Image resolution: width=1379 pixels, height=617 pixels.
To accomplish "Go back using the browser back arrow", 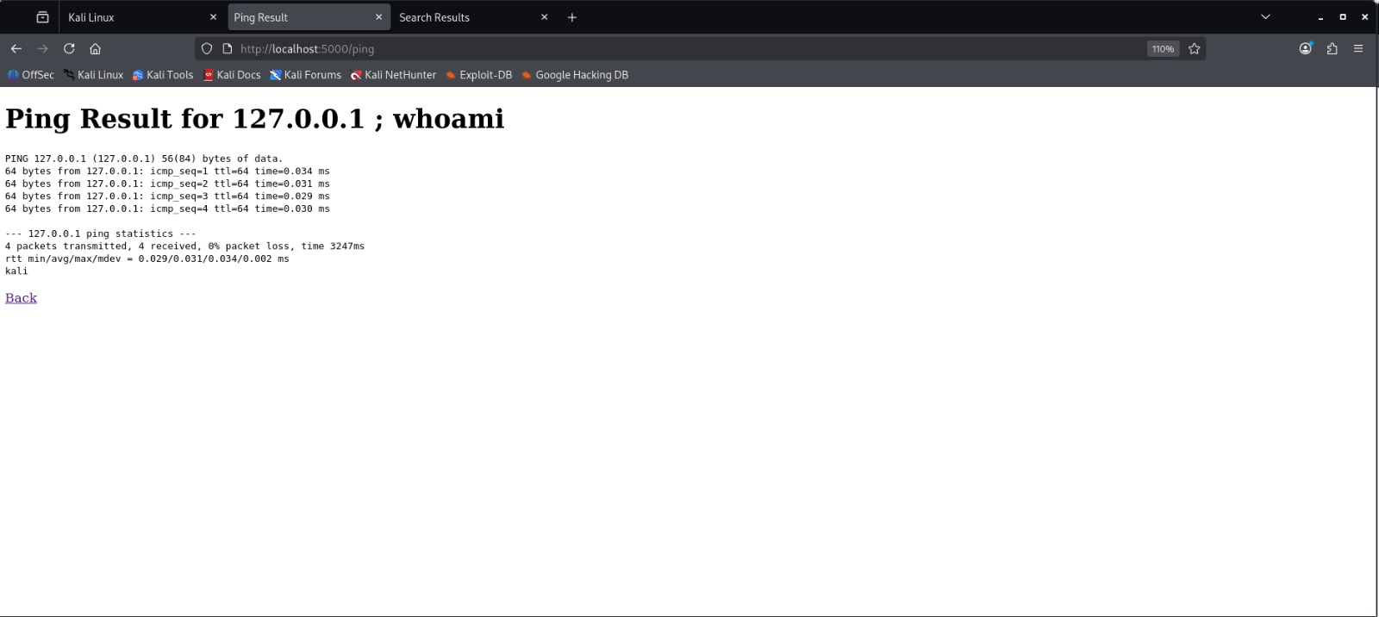I will point(16,49).
